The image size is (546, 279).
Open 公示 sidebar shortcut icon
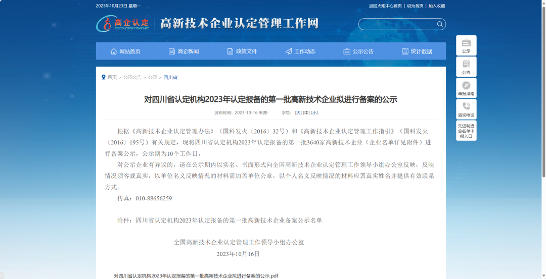coord(466,43)
